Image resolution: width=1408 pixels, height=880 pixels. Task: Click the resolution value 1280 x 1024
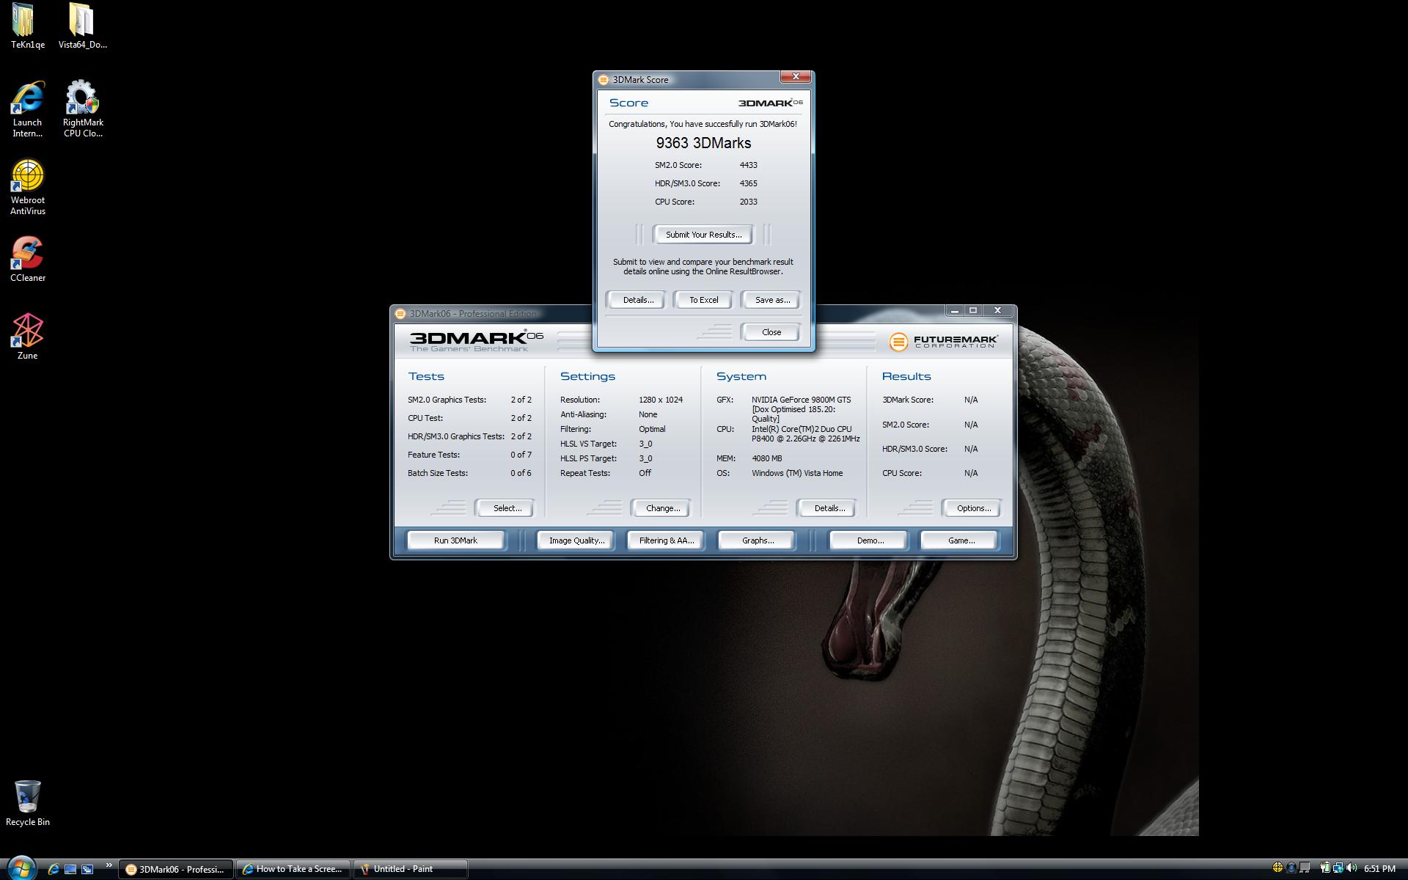point(660,400)
